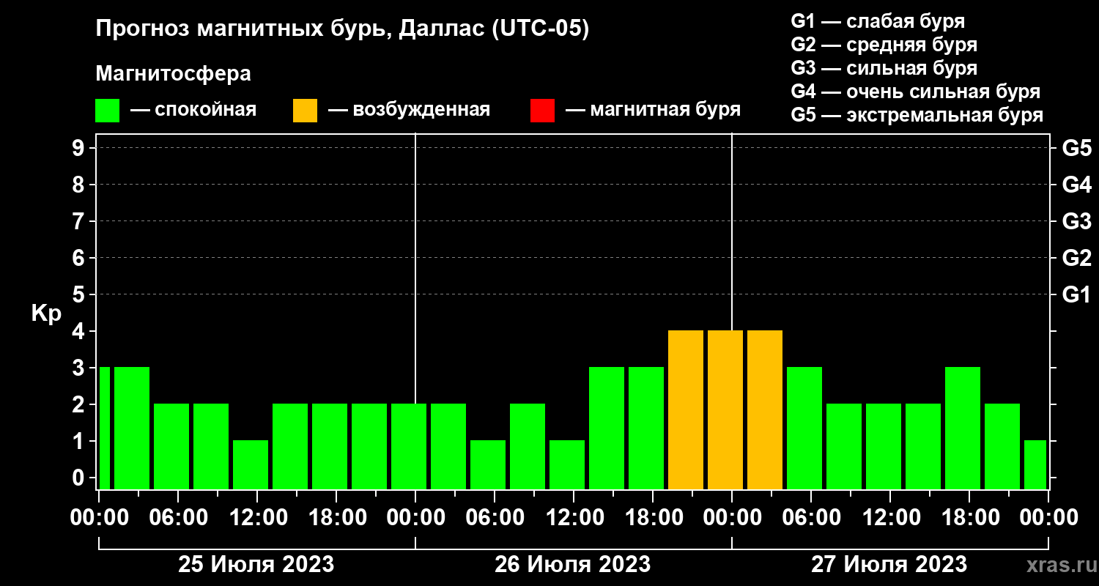The width and height of the screenshot is (1099, 586).
Task: Click the 06:00 time label under 26 Июля
Action: 495,517
